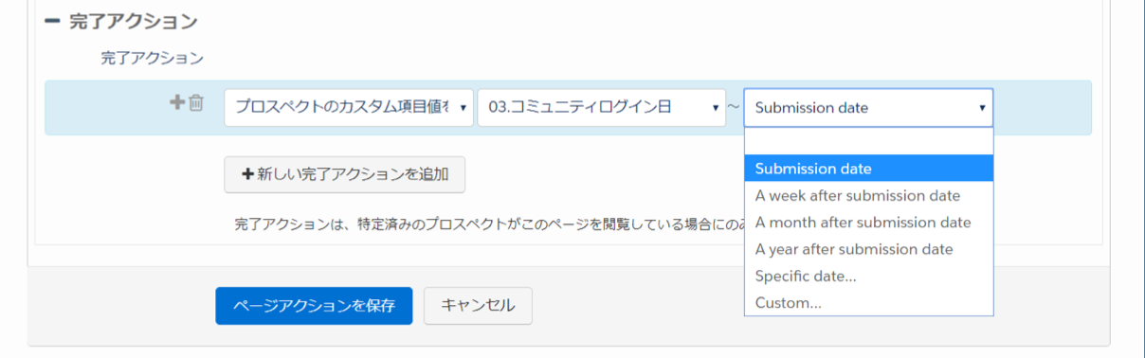Screen dimensions: 1145x358
Task: Click the キャンセル button
Action: click(x=478, y=306)
